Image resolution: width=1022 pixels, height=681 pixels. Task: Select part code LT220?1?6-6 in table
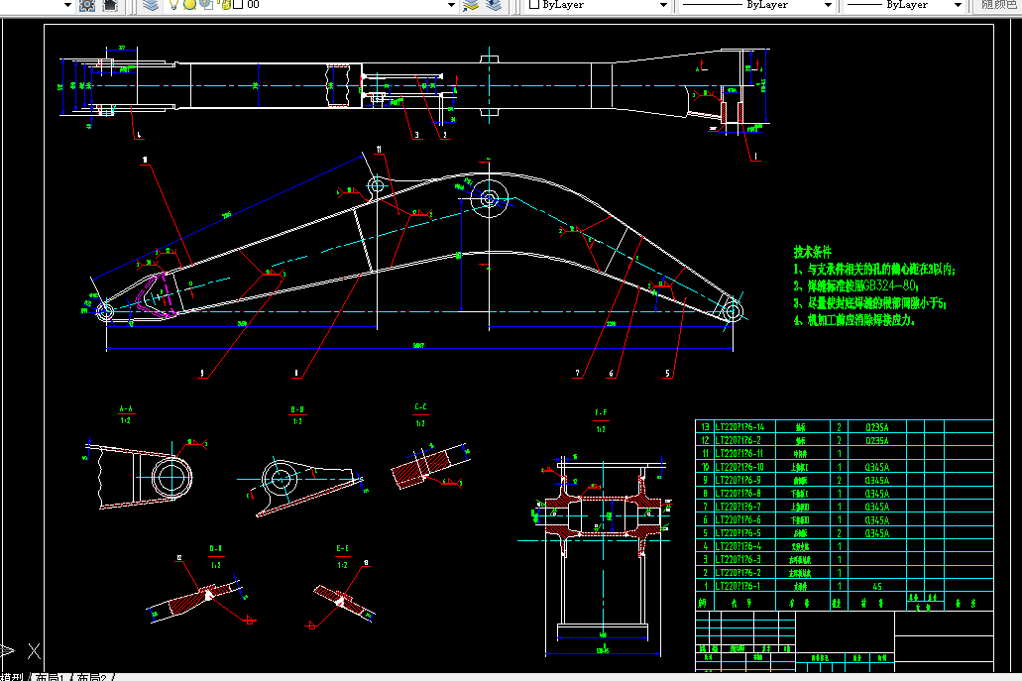coord(738,520)
